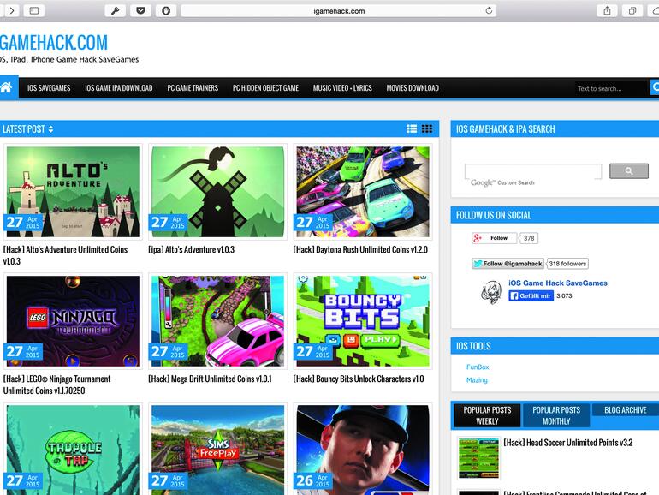The height and width of the screenshot is (495, 659).
Task: Switch posts to grid view
Action: 427,128
